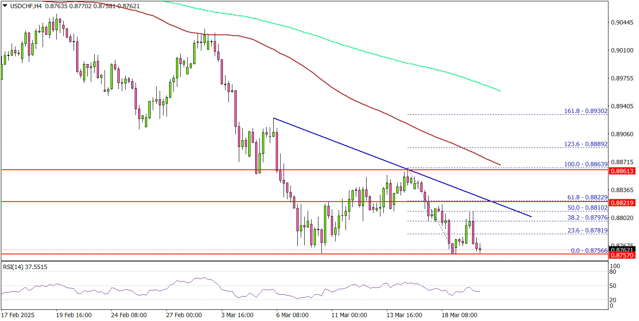Click the RSI(14) indicator label
Screen dimensions: 639x321
[25, 267]
